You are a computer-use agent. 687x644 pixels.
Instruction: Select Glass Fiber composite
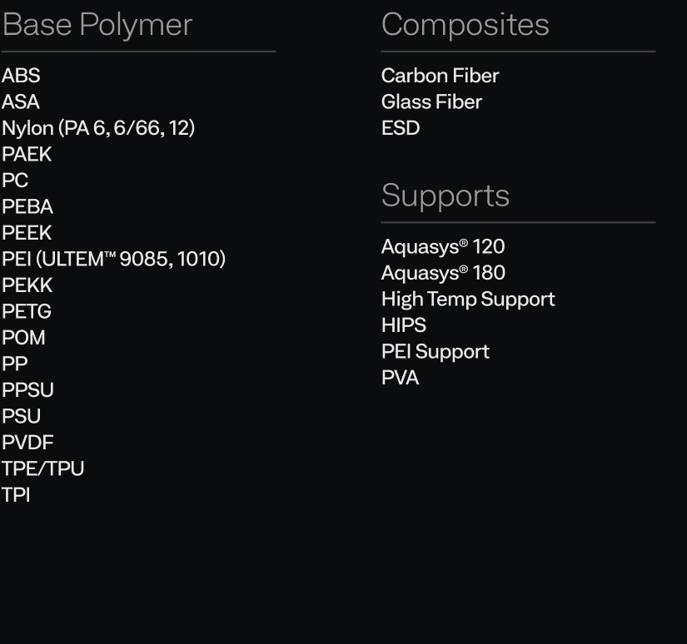tap(432, 102)
